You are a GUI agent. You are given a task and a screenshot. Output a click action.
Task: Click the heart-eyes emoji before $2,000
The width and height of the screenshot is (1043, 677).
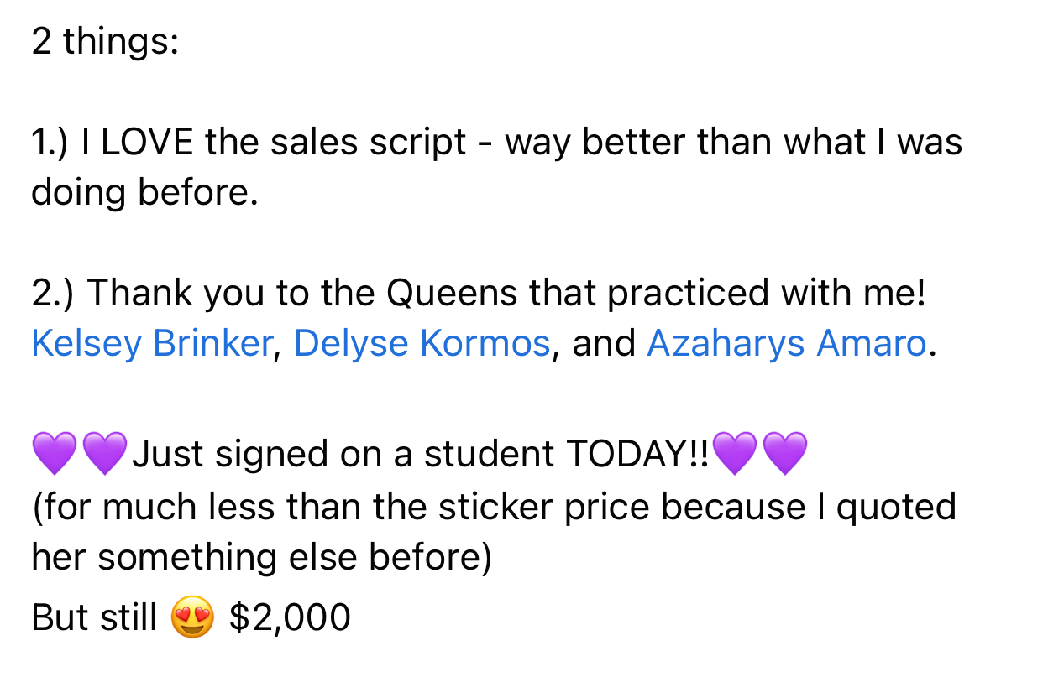[193, 618]
